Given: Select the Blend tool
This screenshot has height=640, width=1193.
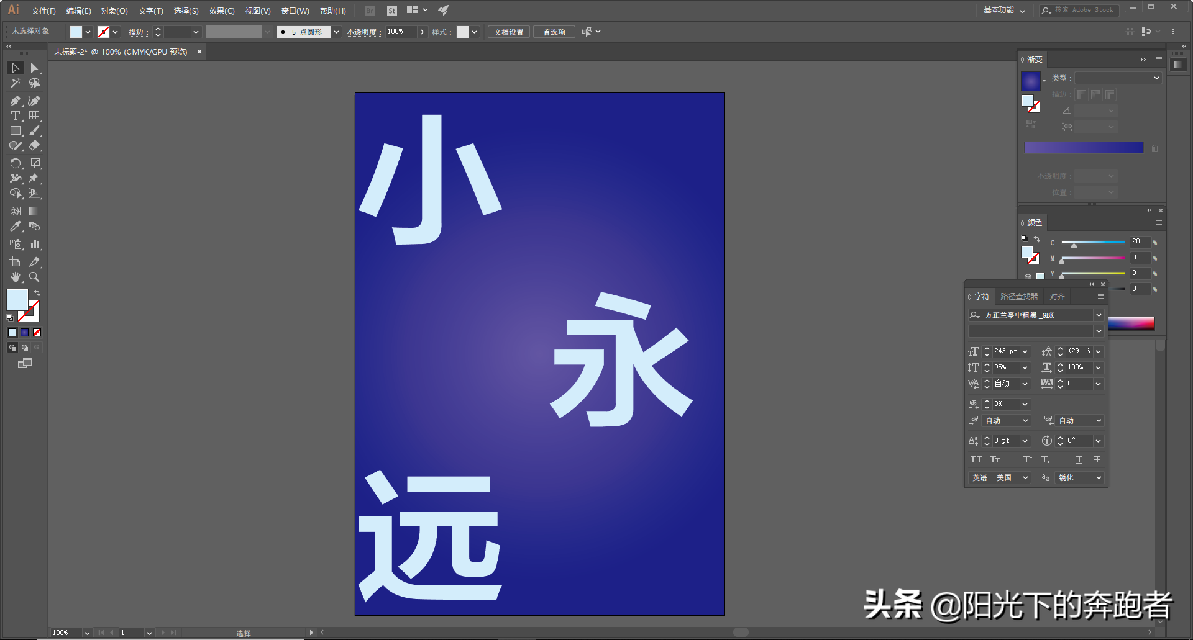Looking at the screenshot, I should 35,227.
